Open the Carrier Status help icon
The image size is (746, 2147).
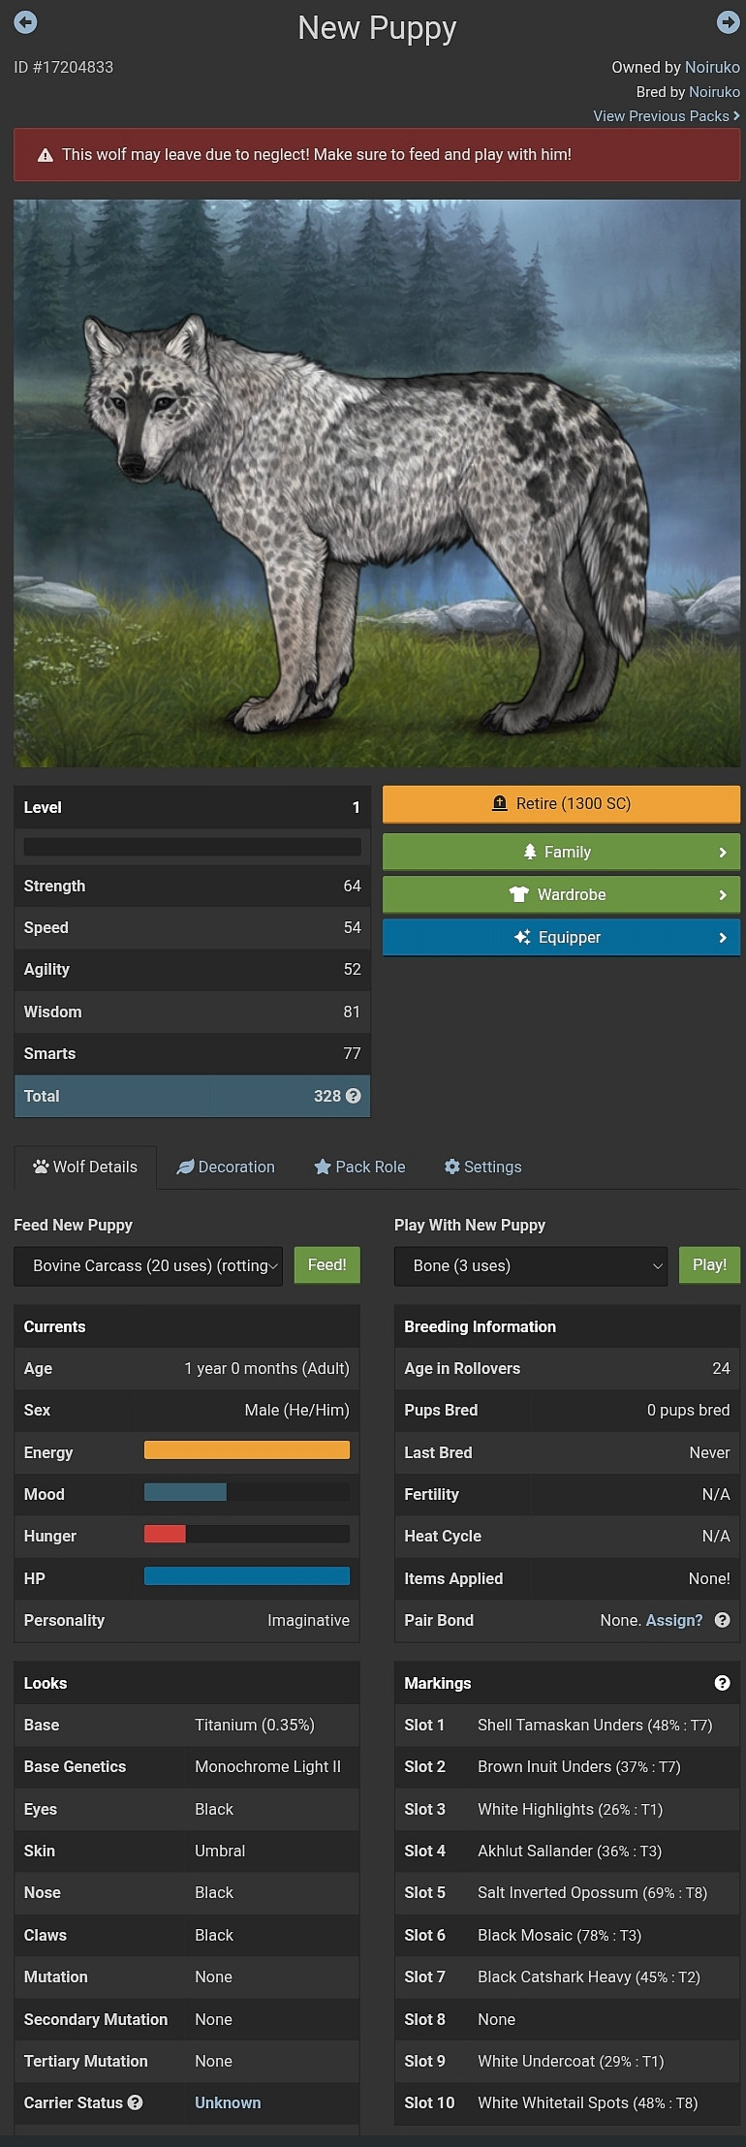tap(136, 2102)
